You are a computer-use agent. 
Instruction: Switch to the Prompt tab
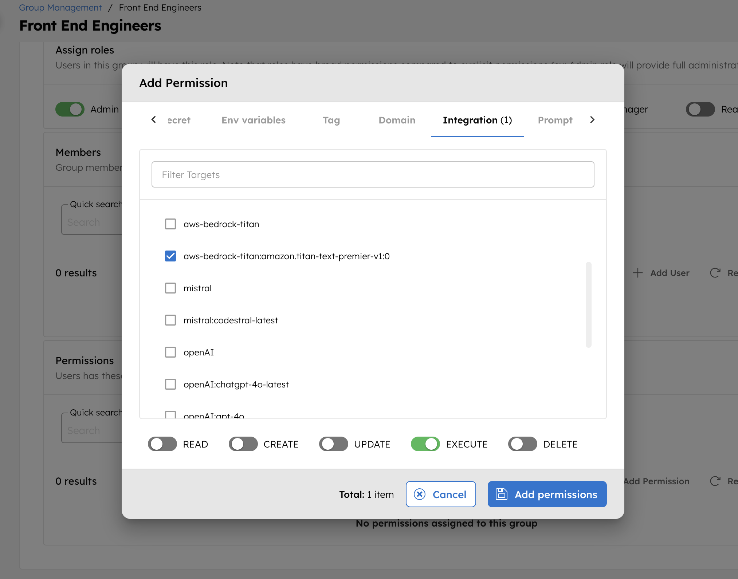click(x=555, y=120)
